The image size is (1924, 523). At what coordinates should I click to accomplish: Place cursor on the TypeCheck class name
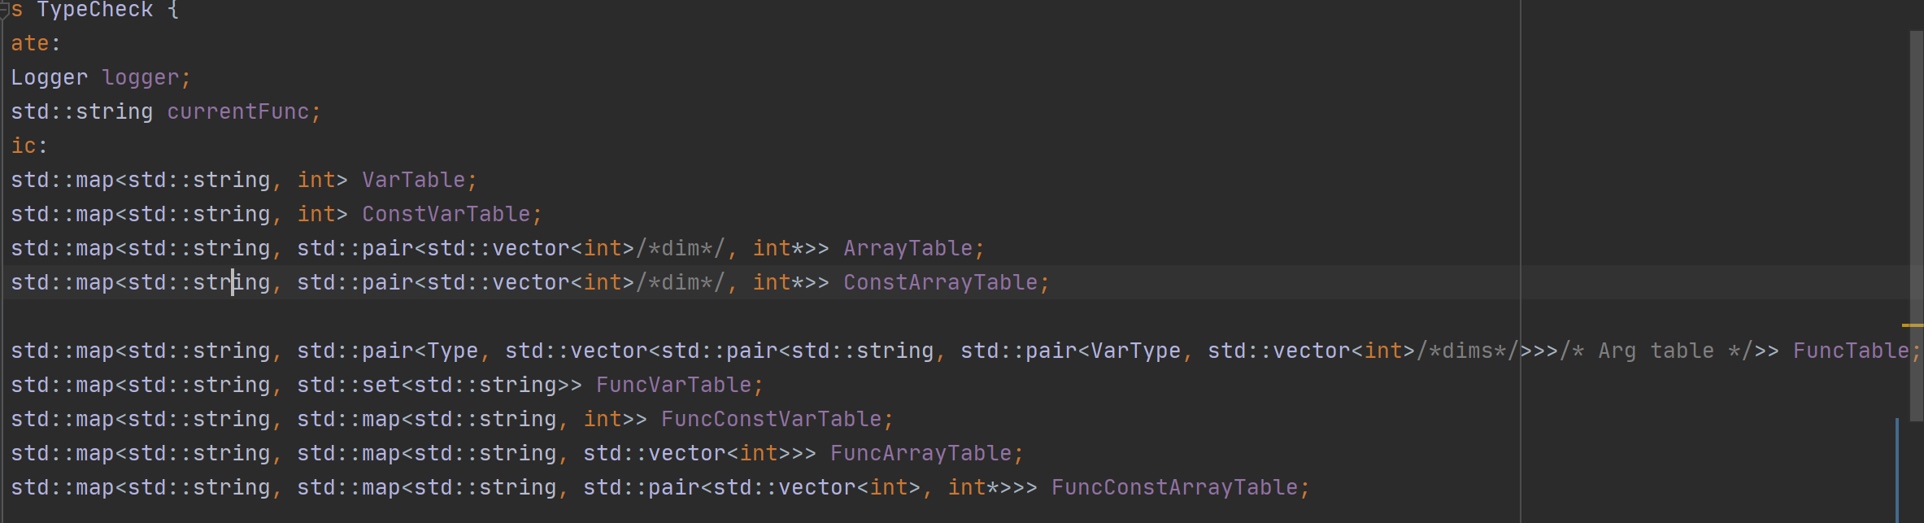click(94, 11)
